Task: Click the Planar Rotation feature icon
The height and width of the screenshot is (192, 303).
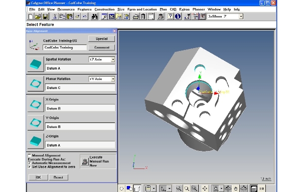Action: (36, 83)
